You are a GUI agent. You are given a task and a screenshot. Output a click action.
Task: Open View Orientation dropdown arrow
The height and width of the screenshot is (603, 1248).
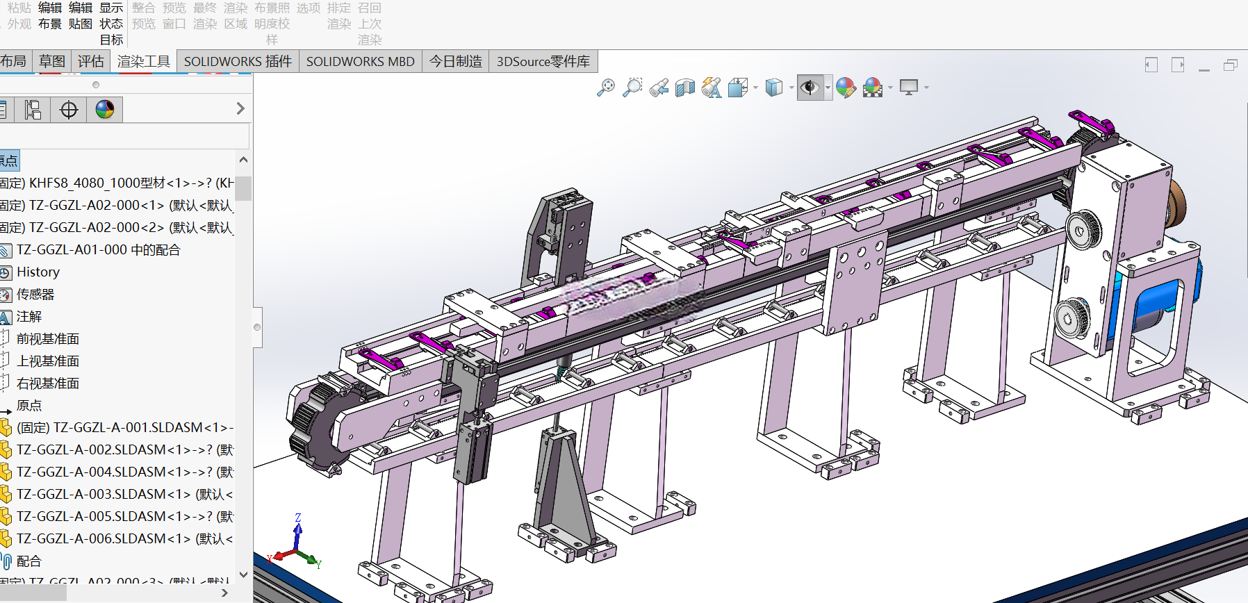click(x=755, y=88)
